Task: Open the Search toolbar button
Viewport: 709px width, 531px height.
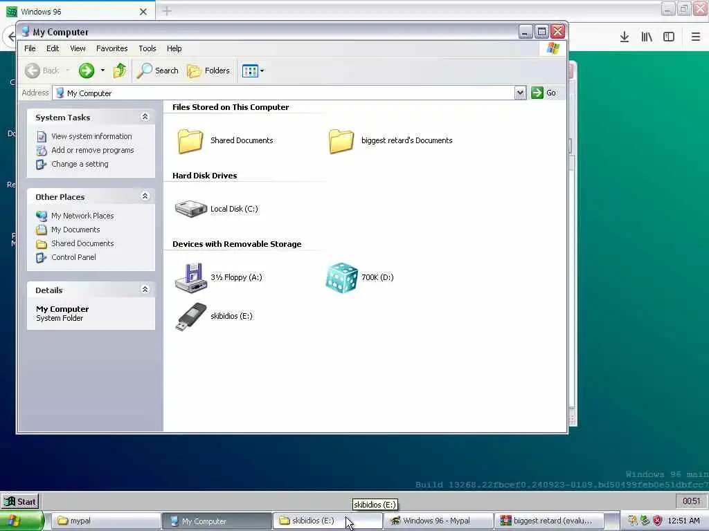Action: tap(157, 71)
